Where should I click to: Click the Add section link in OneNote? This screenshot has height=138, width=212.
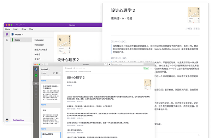click(18, 120)
